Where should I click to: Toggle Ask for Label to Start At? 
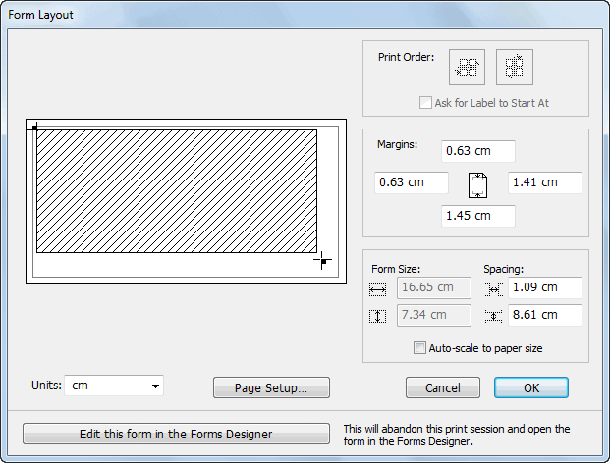[425, 103]
